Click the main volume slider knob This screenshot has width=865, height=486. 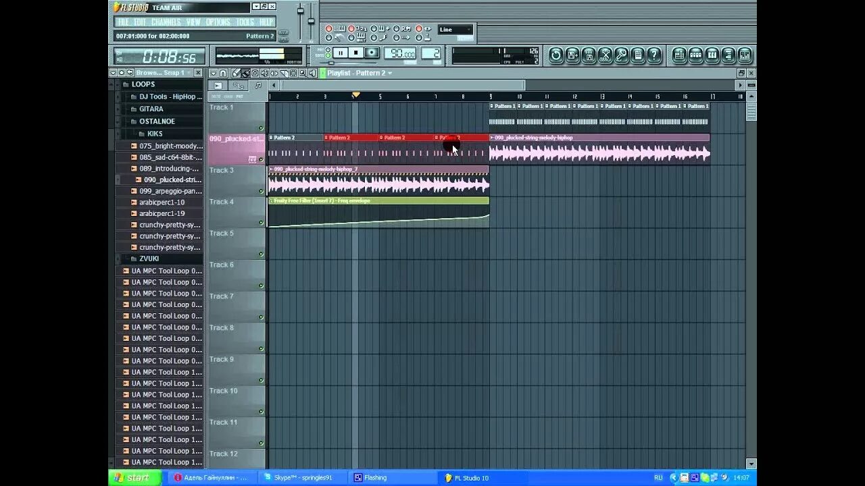(300, 11)
